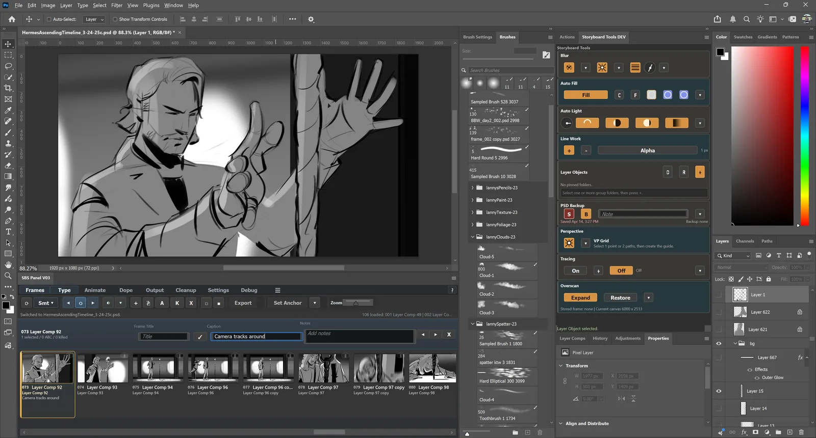Confirm the frame title checkmark button

pyautogui.click(x=200, y=337)
